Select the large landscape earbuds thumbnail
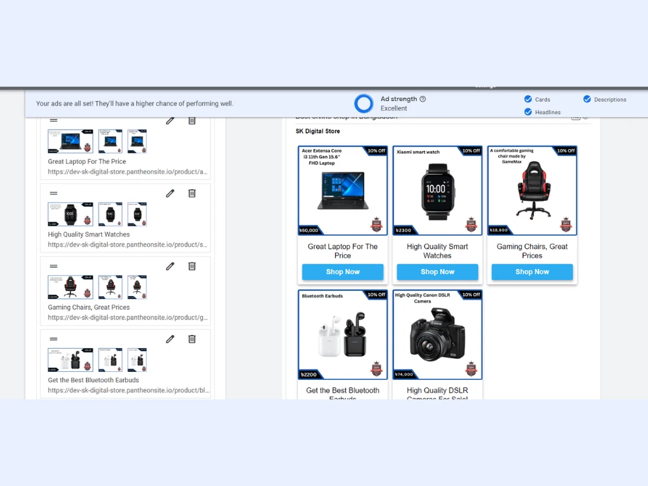This screenshot has width=648, height=486. pyautogui.click(x=70, y=360)
